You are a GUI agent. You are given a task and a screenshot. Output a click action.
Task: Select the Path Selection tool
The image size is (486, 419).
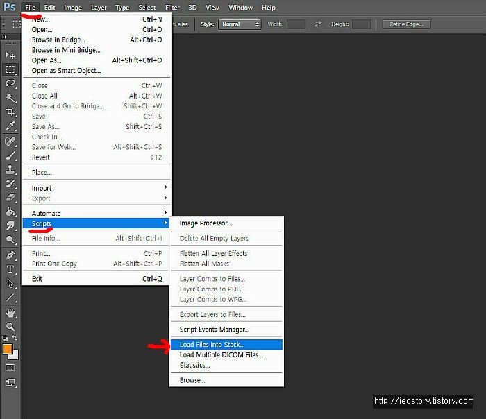click(10, 283)
